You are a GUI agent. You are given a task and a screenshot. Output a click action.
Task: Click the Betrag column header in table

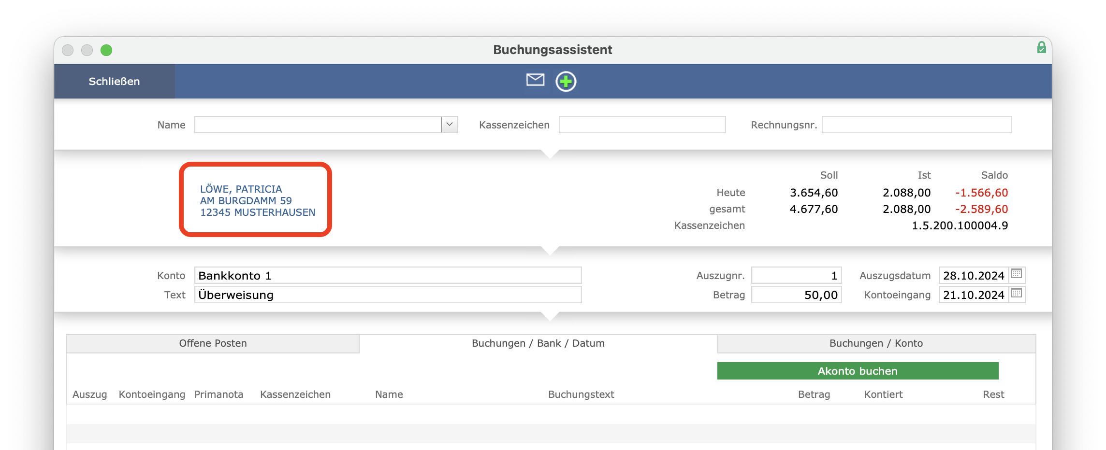814,394
